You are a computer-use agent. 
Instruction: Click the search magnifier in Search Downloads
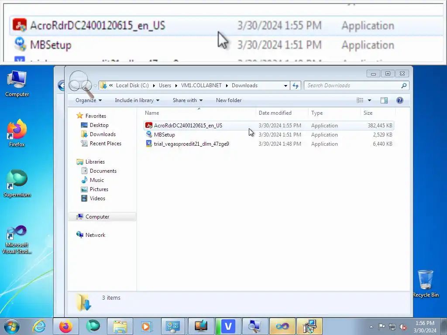(x=404, y=85)
